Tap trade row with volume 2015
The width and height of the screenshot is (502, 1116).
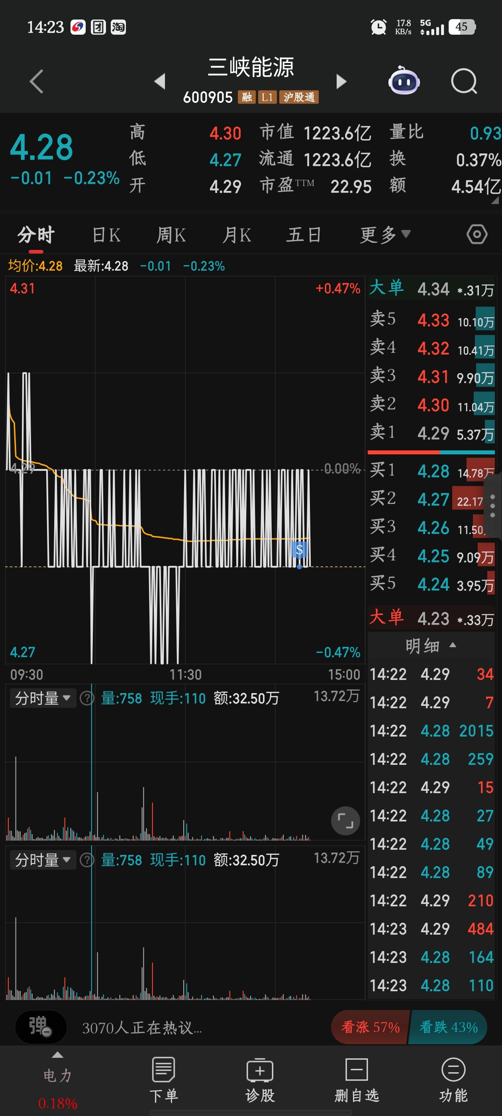tap(431, 731)
